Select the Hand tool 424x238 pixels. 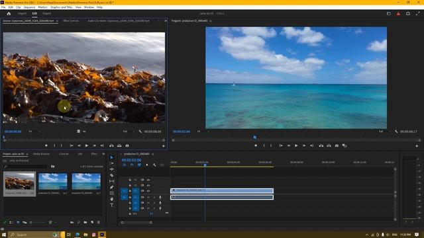(x=112, y=199)
